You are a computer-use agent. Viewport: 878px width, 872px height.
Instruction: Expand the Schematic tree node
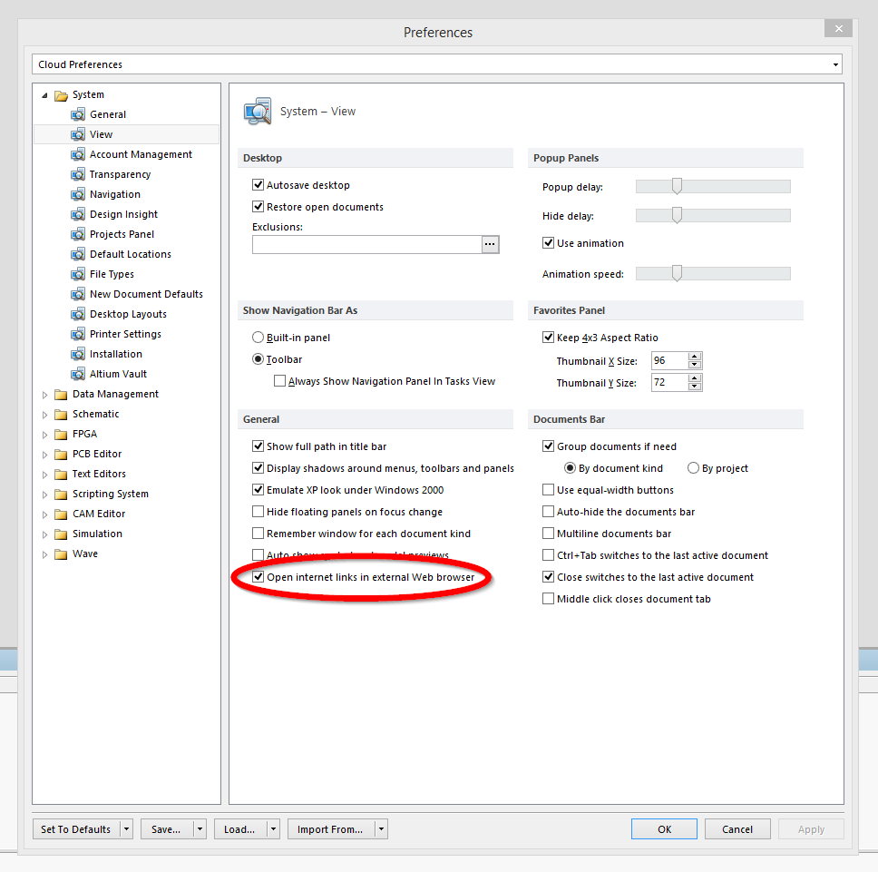click(x=45, y=414)
